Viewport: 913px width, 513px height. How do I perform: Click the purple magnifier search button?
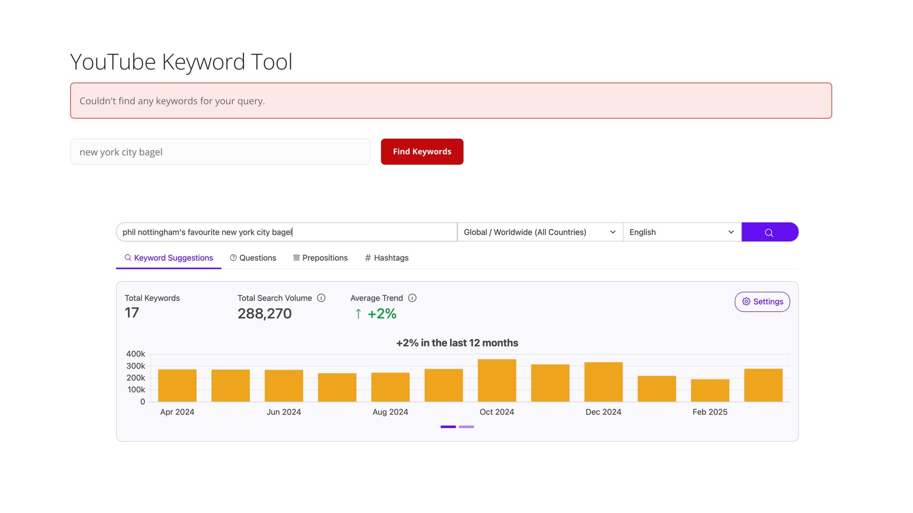[769, 232]
